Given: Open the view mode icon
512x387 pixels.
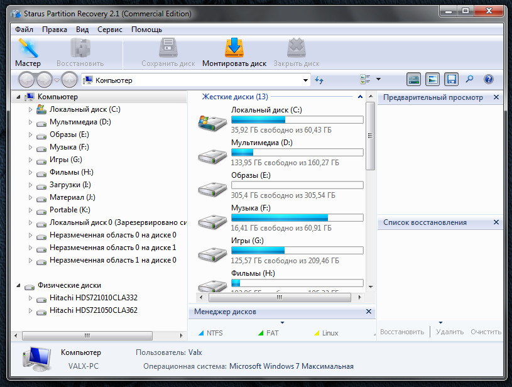Looking at the screenshot, I should click(x=365, y=79).
